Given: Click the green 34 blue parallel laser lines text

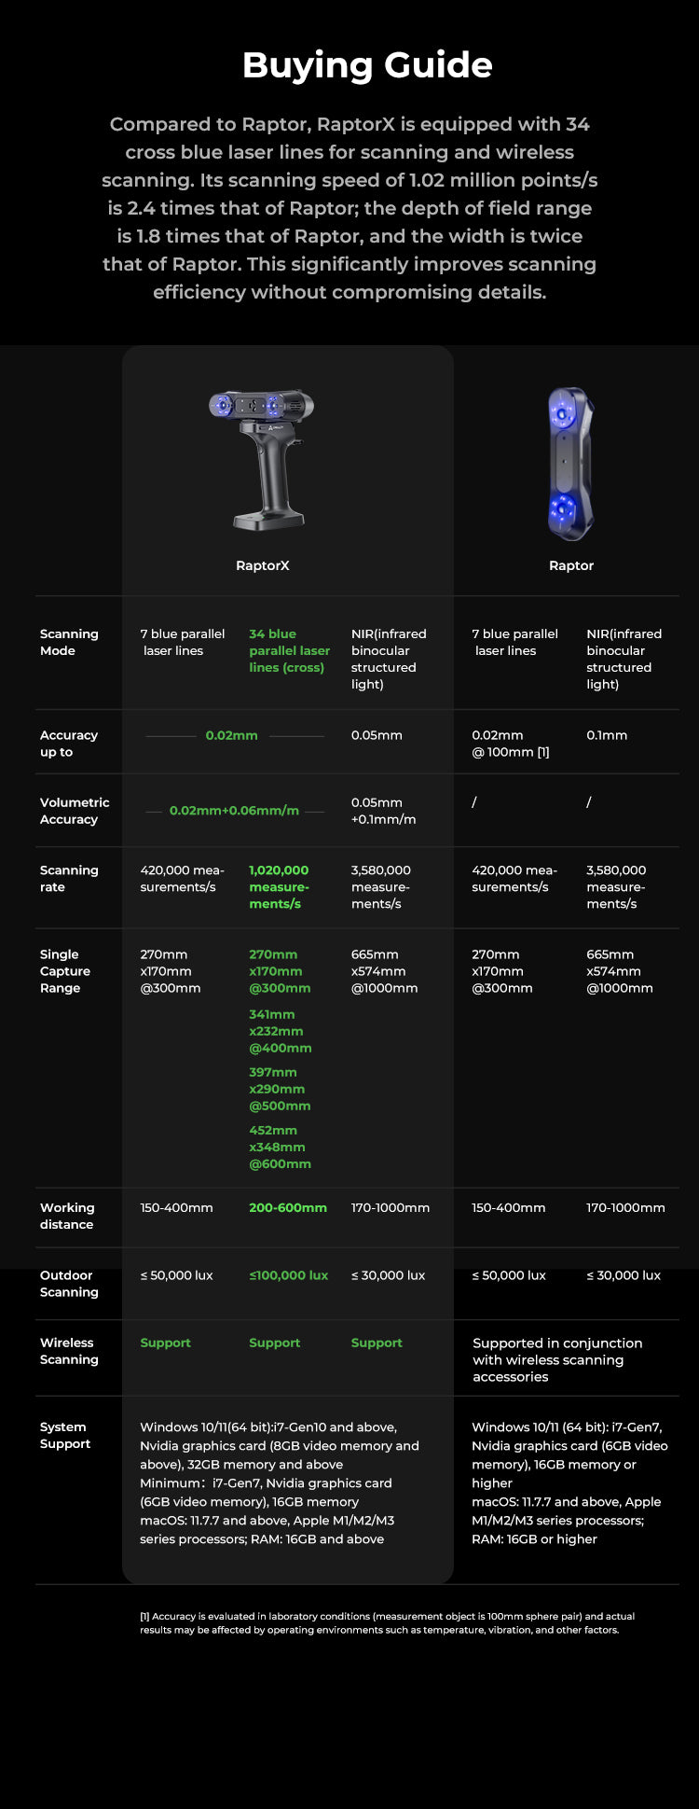Looking at the screenshot, I should [x=290, y=650].
